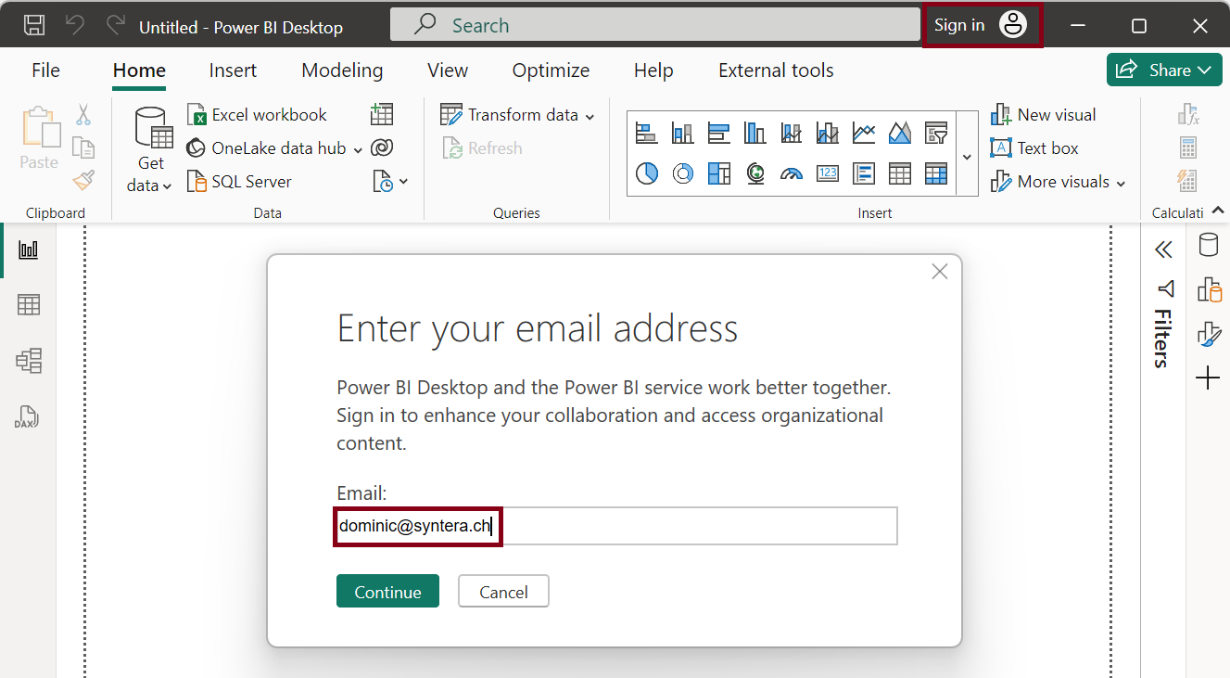Insert the map globe visual
The height and width of the screenshot is (678, 1230).
[x=755, y=173]
